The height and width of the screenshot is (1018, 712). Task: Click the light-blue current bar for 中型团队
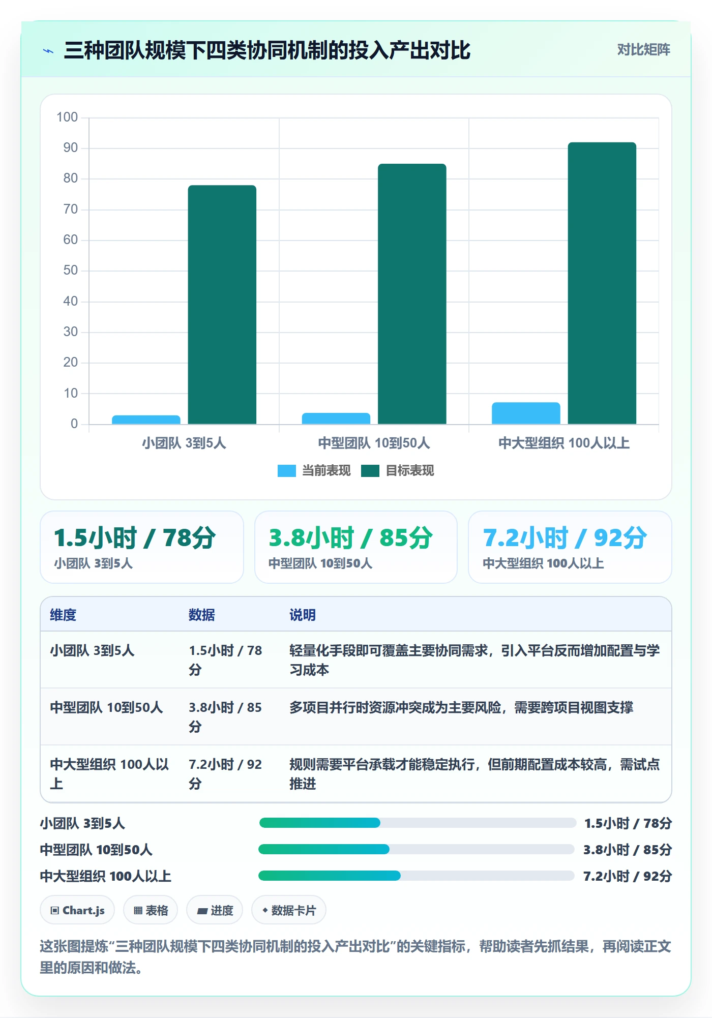336,418
